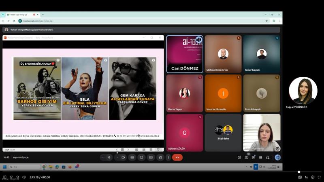Click the Sarhoş Gibiyim cover image
Screen dimensions: 324x182
point(37,89)
